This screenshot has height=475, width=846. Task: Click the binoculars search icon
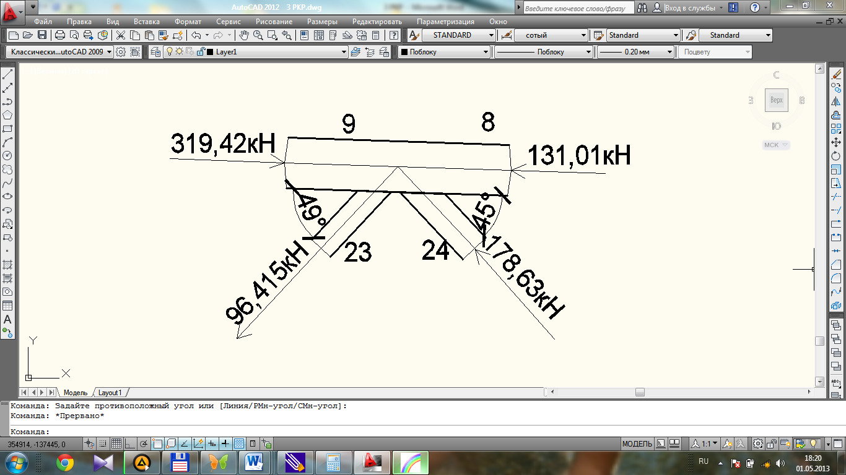(642, 8)
